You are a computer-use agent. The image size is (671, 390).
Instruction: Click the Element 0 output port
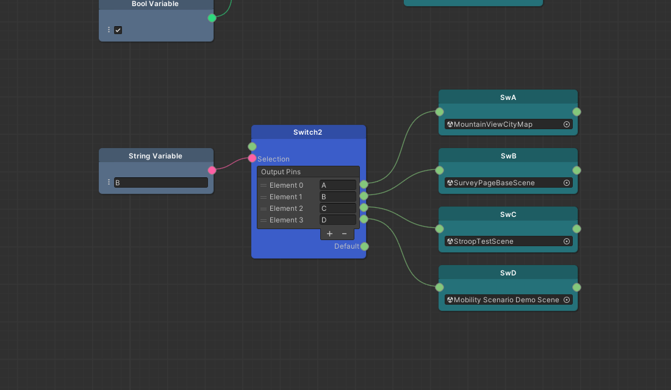[364, 184]
